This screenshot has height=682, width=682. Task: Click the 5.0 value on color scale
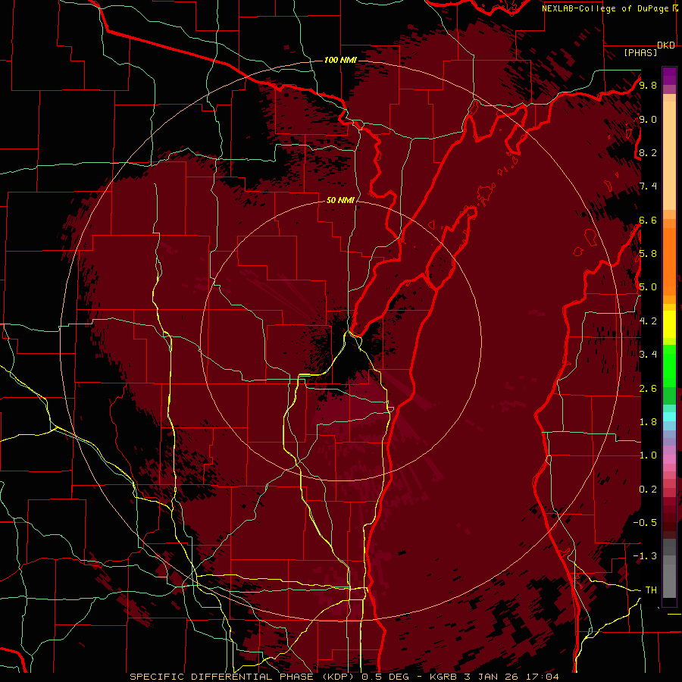(x=648, y=287)
